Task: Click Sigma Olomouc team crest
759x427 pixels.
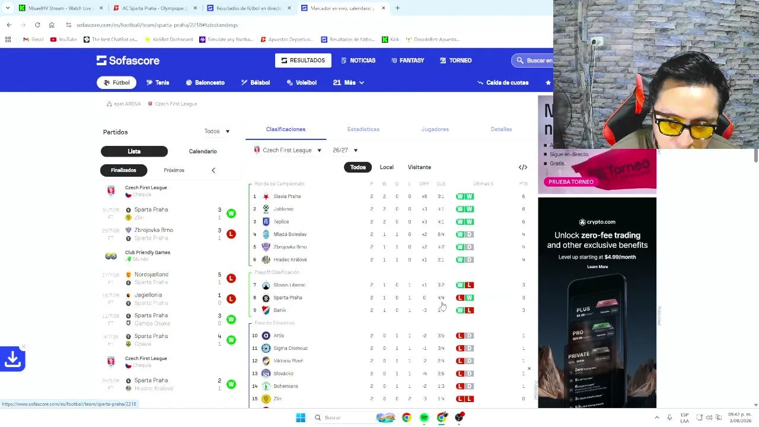Action: [266, 348]
